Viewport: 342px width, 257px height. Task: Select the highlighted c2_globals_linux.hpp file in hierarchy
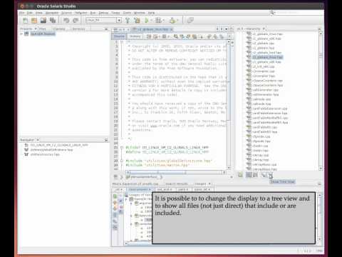coord(267,57)
